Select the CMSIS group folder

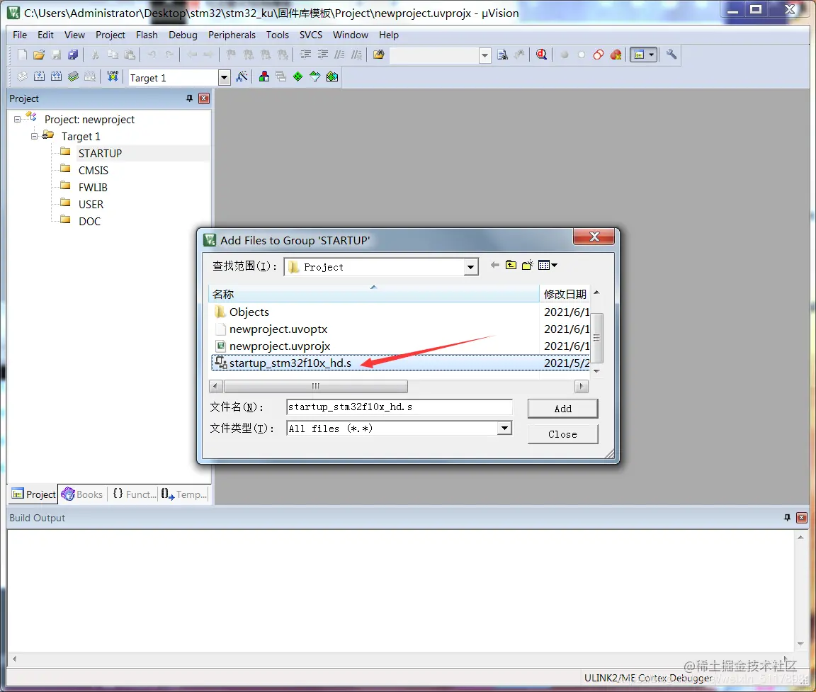tap(93, 171)
